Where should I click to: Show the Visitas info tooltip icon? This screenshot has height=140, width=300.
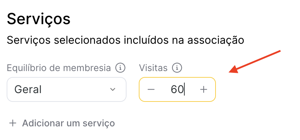[x=177, y=68]
